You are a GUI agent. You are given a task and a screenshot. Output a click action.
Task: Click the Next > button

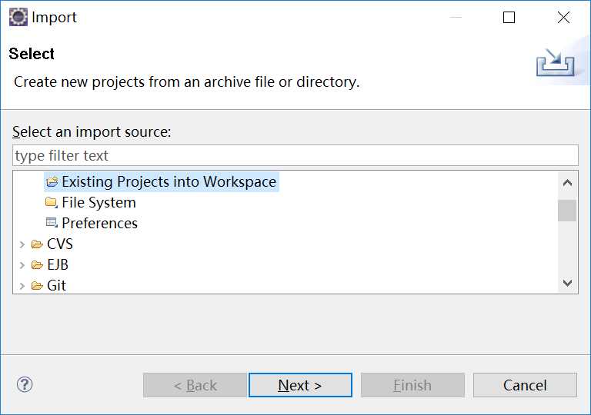(x=300, y=385)
